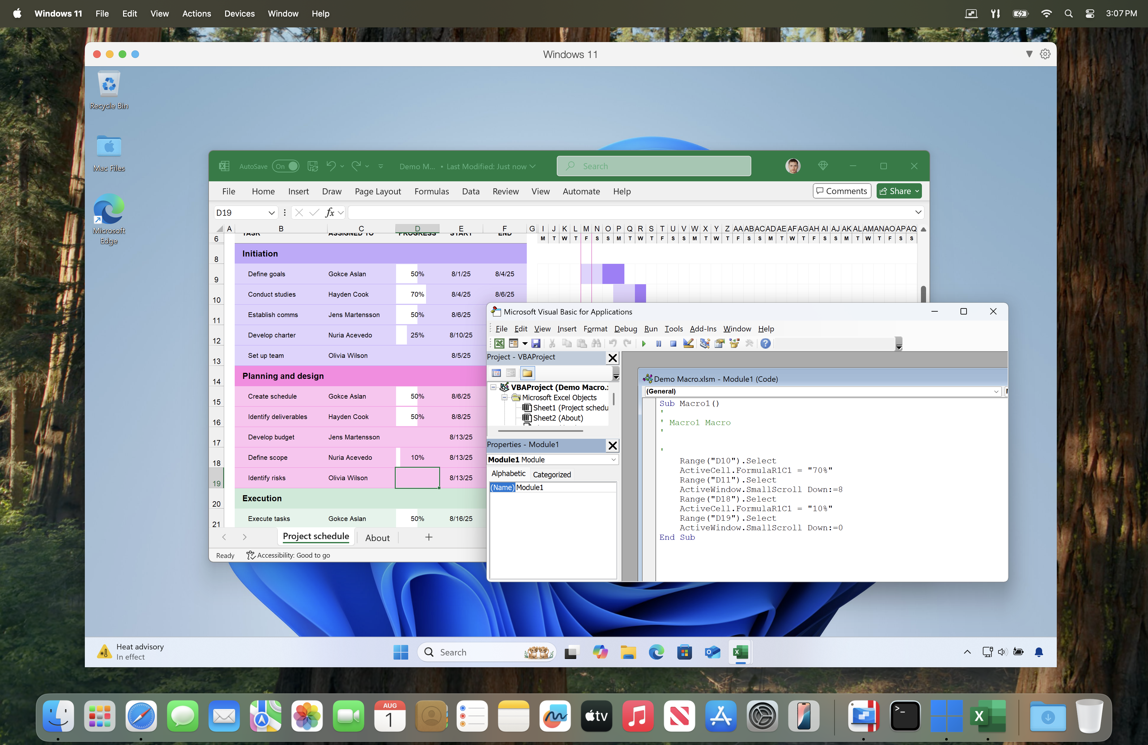Click the View Microsoft Excel icon
Screen dimensions: 1148x745
[499, 344]
